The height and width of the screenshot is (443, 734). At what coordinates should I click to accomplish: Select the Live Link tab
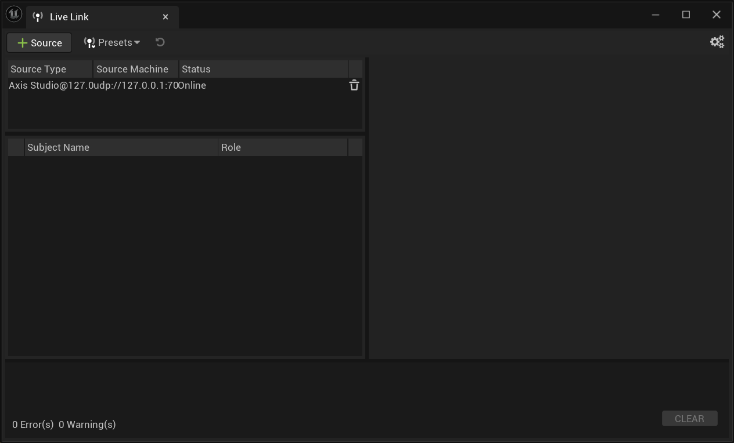click(102, 17)
